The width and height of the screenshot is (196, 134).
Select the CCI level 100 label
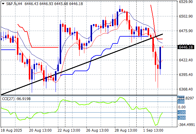click(x=181, y=102)
